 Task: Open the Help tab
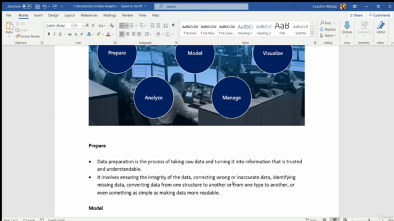coord(156,15)
